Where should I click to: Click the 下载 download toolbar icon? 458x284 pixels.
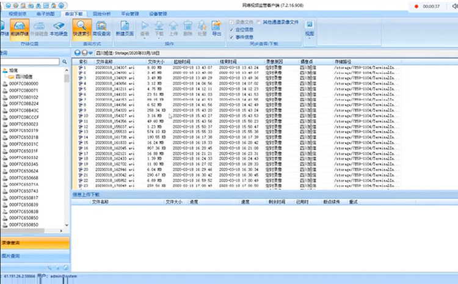(159, 28)
